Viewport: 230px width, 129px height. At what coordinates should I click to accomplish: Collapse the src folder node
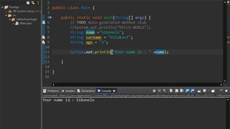6,15
